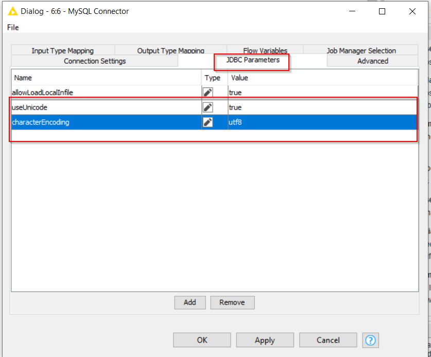Click the Type column header
431x357 pixels.
pos(215,78)
